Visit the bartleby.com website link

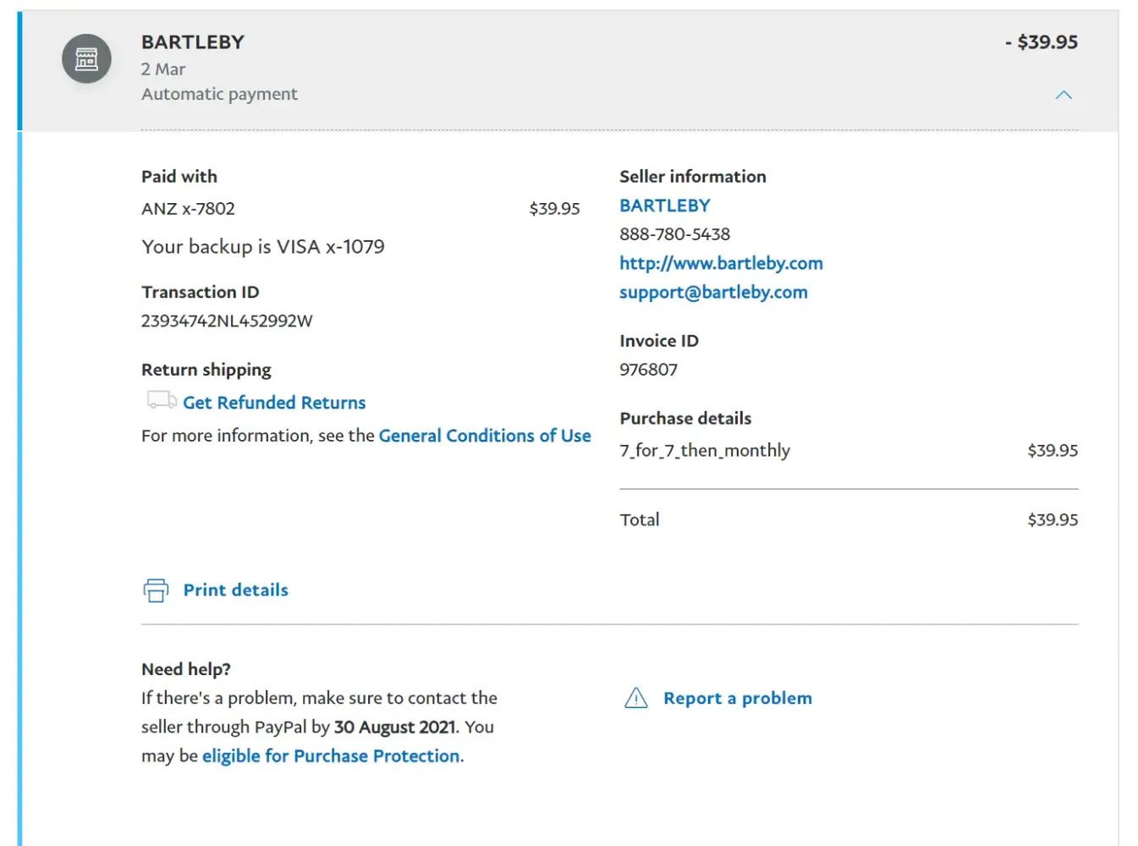pos(721,263)
